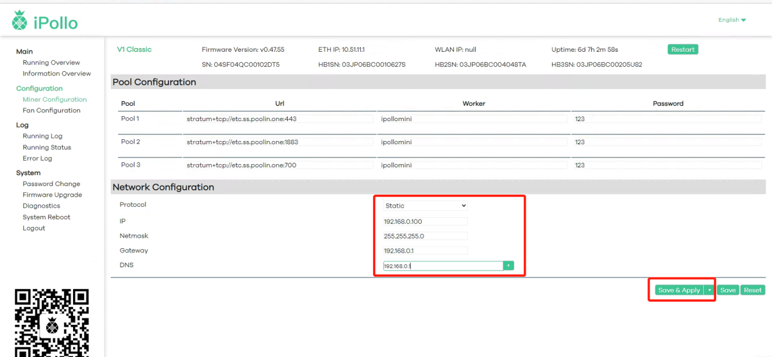The width and height of the screenshot is (772, 357).
Task: Open Information Overview in sidebar
Action: pyautogui.click(x=57, y=74)
